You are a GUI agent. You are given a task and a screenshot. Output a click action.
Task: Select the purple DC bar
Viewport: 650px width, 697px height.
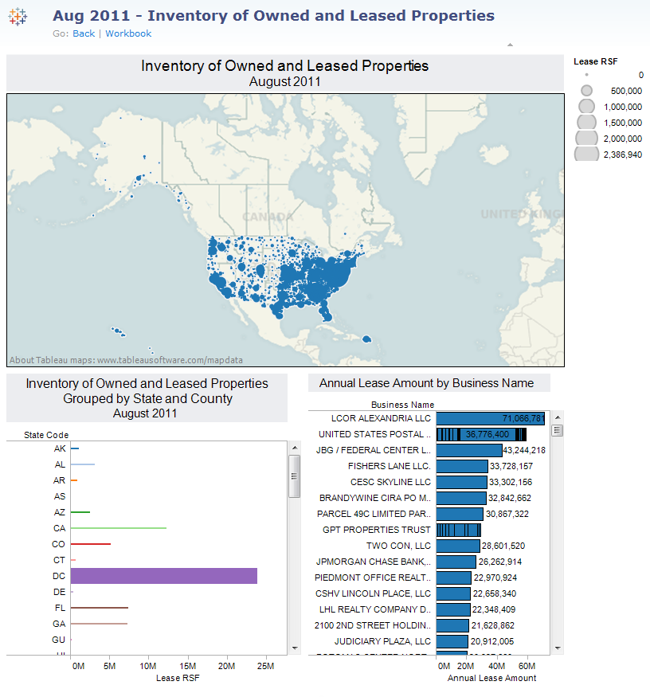[x=163, y=576]
